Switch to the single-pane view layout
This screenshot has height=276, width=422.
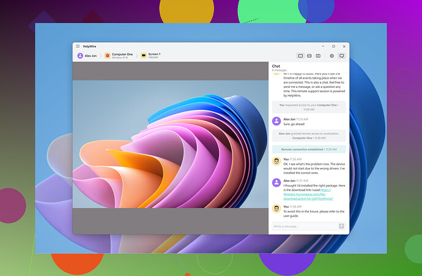301,56
